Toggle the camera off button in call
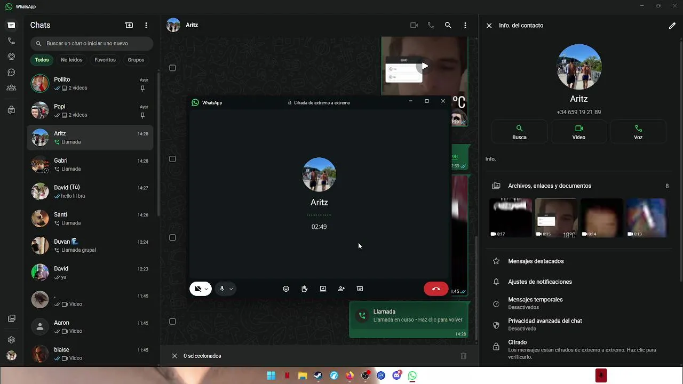This screenshot has width=683, height=384. pos(197,289)
